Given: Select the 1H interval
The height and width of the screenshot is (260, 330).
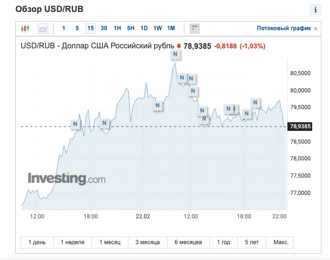Looking at the screenshot, I should click(x=117, y=28).
